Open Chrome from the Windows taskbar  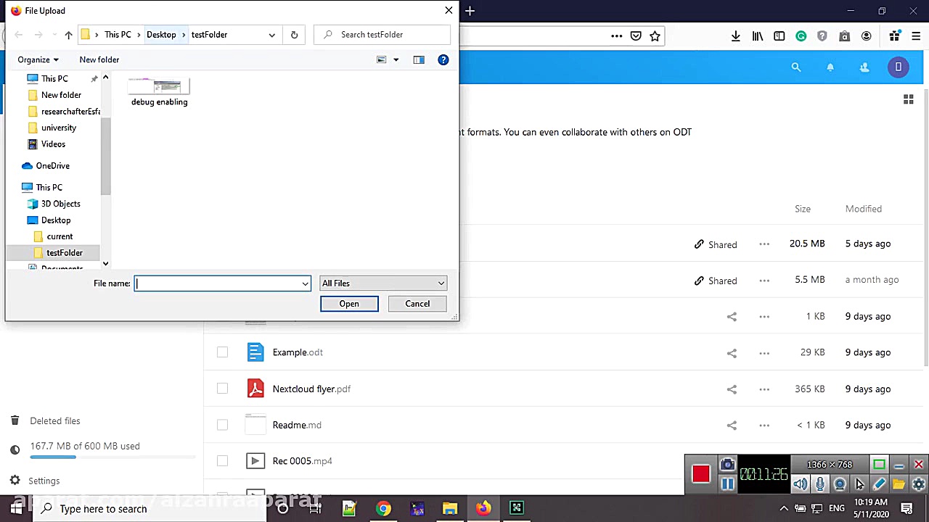point(383,508)
